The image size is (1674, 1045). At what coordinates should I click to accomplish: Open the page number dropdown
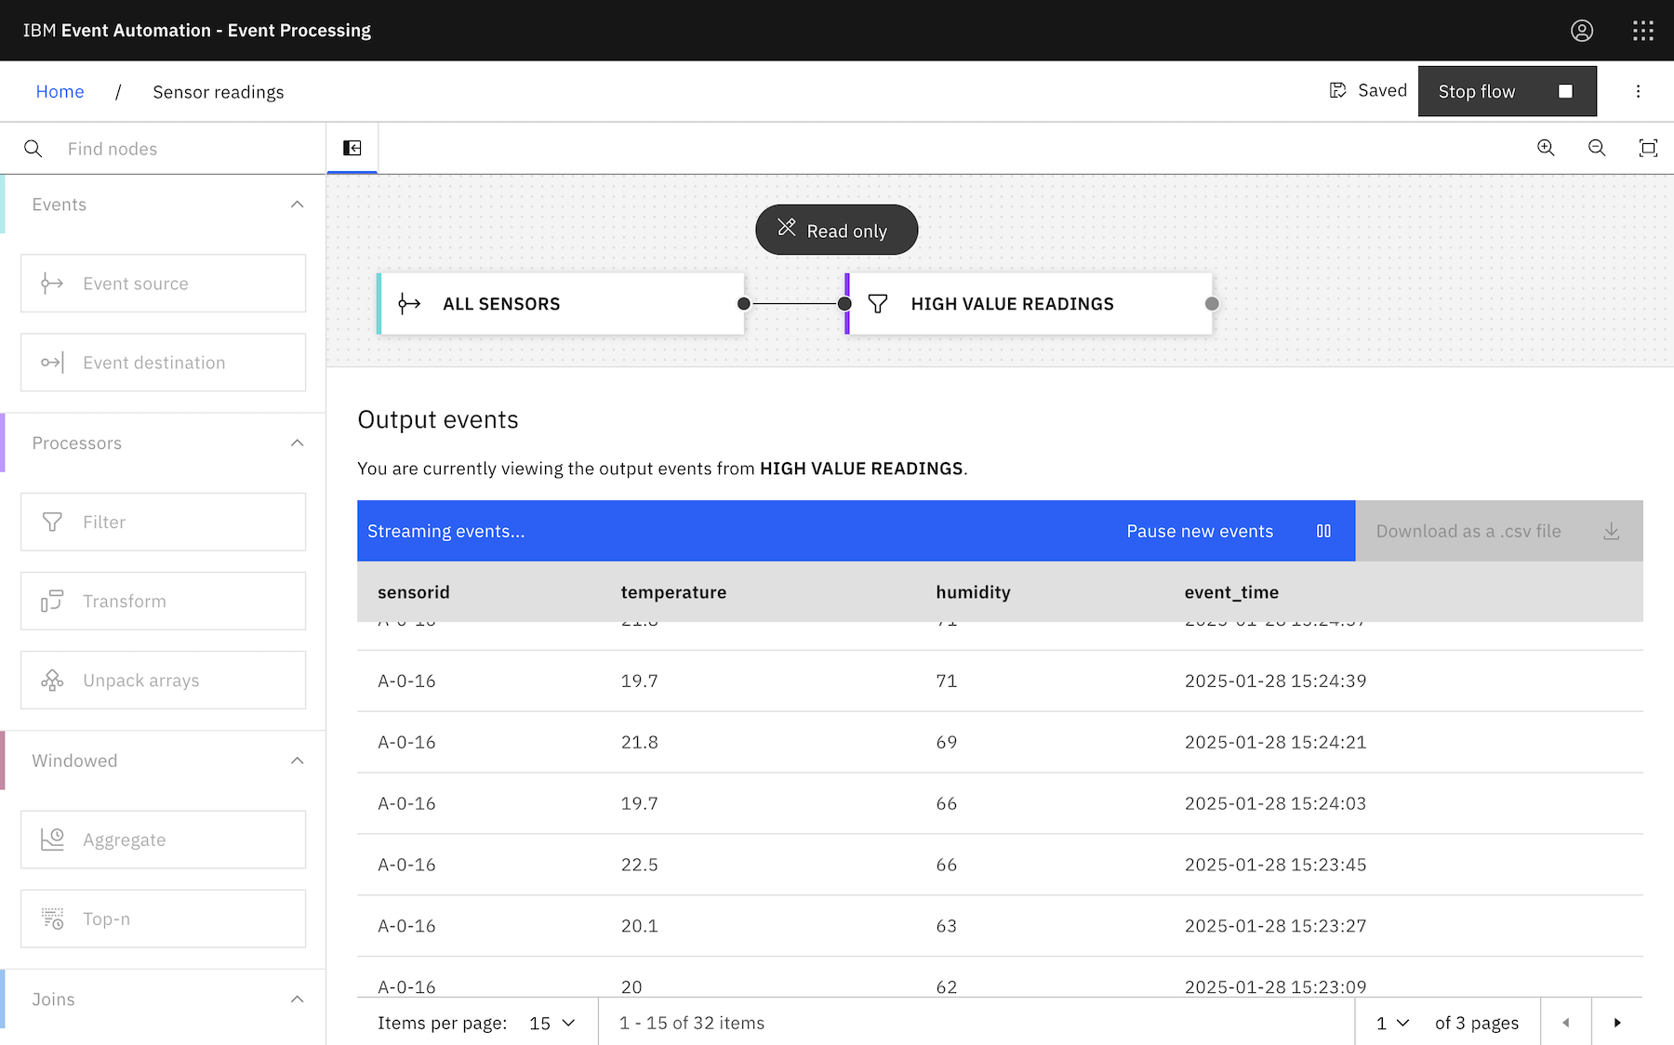1392,1023
